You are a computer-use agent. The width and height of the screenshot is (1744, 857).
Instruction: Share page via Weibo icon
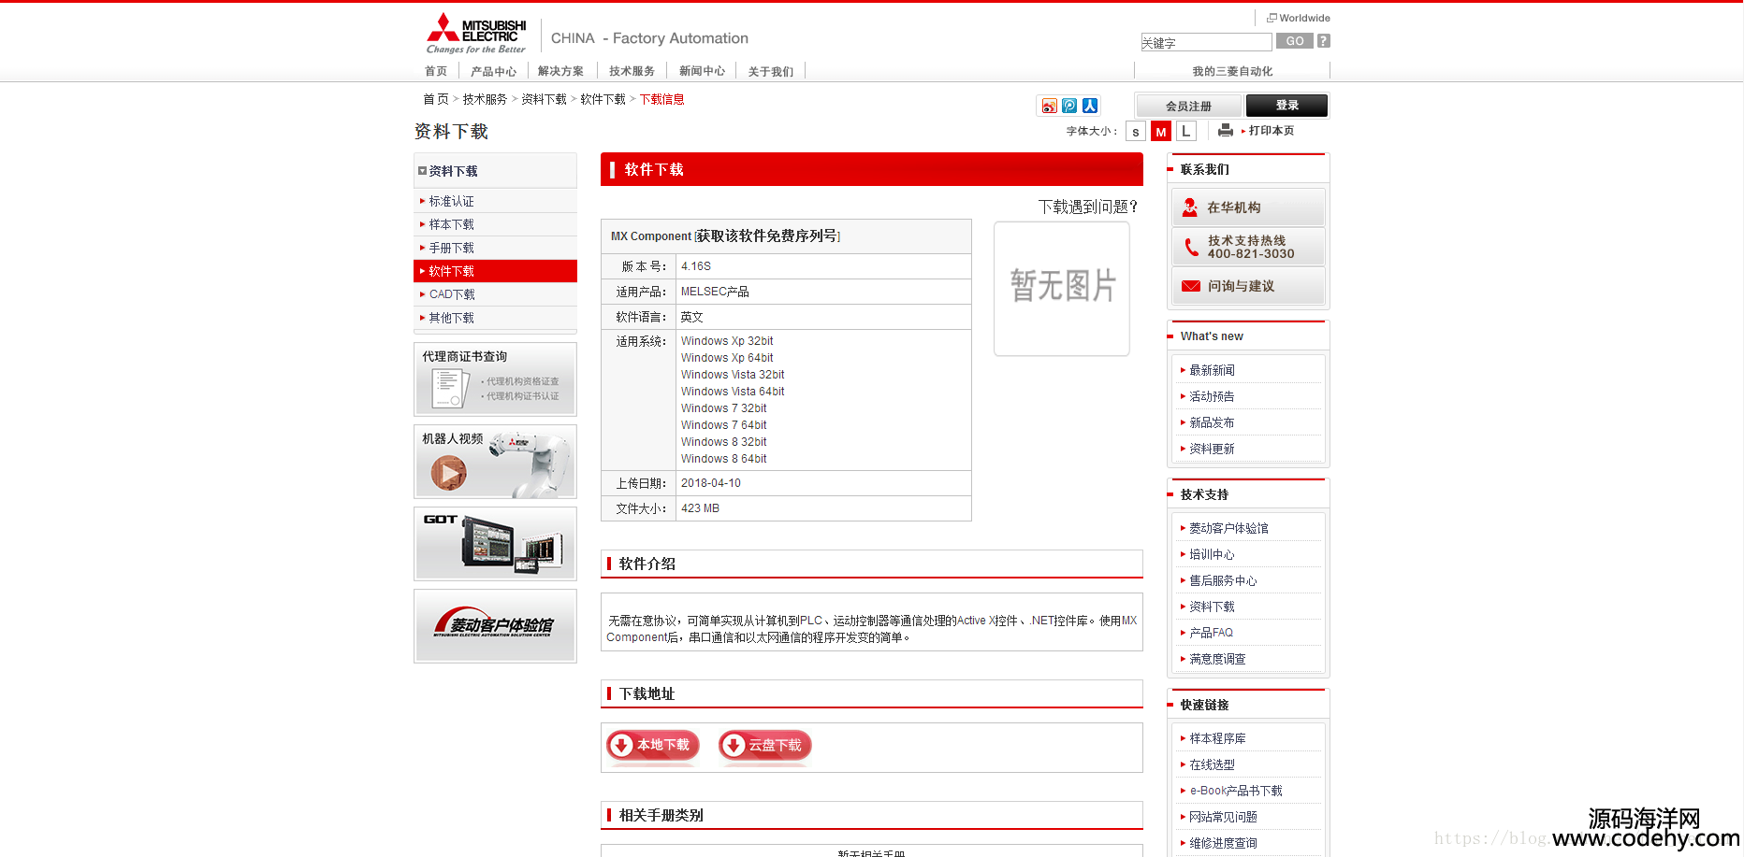tap(1049, 107)
